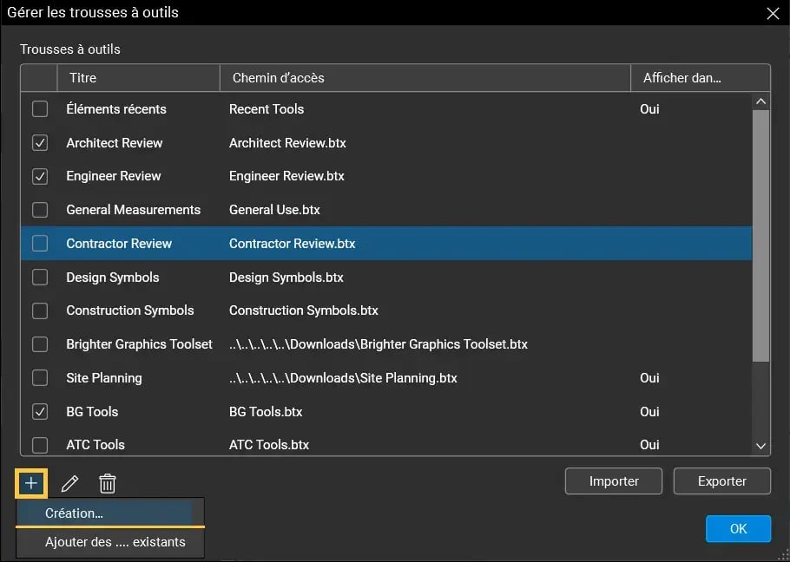Confirm changes with the OK button
The width and height of the screenshot is (790, 562).
click(738, 528)
